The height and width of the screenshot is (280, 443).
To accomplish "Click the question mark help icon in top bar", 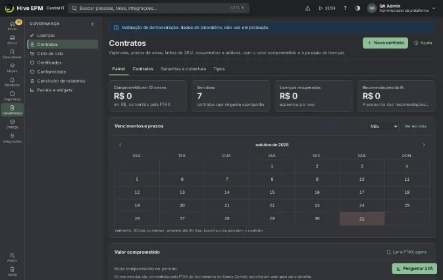I will [x=345, y=8].
